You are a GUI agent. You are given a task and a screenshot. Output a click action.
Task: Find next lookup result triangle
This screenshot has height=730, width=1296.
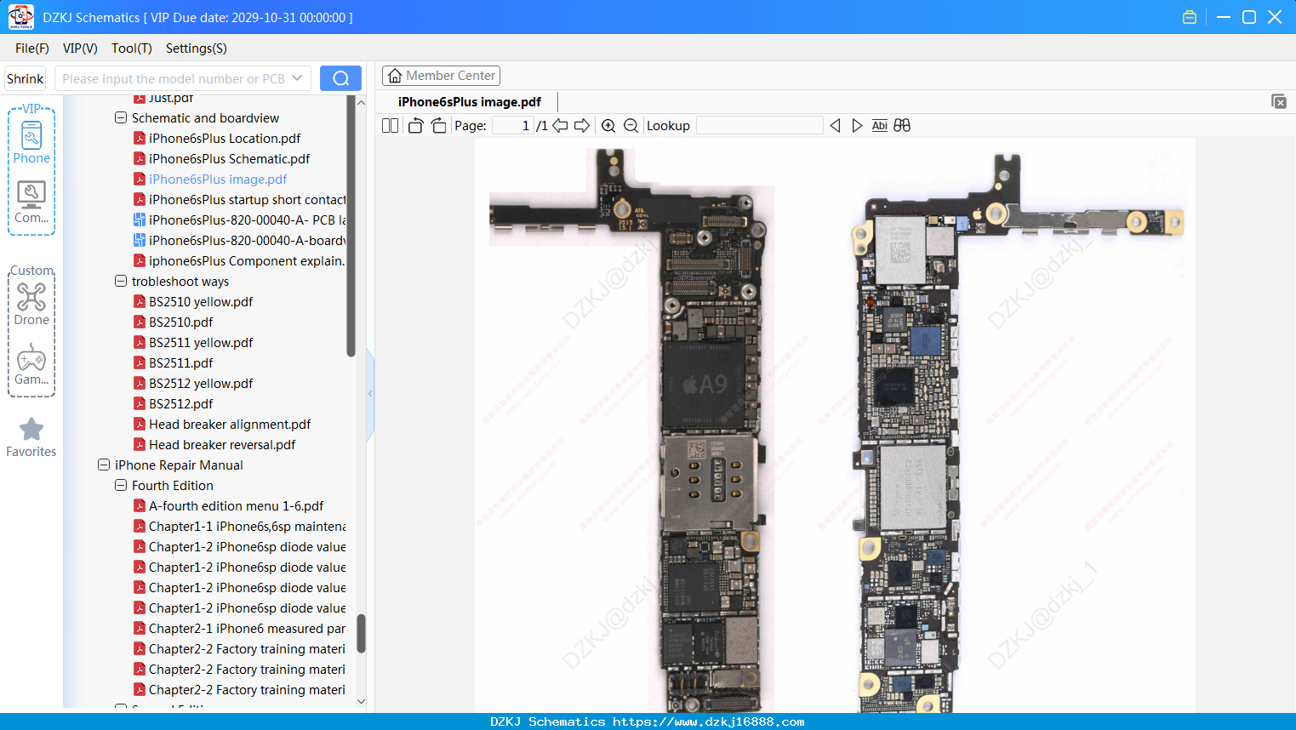[857, 126]
